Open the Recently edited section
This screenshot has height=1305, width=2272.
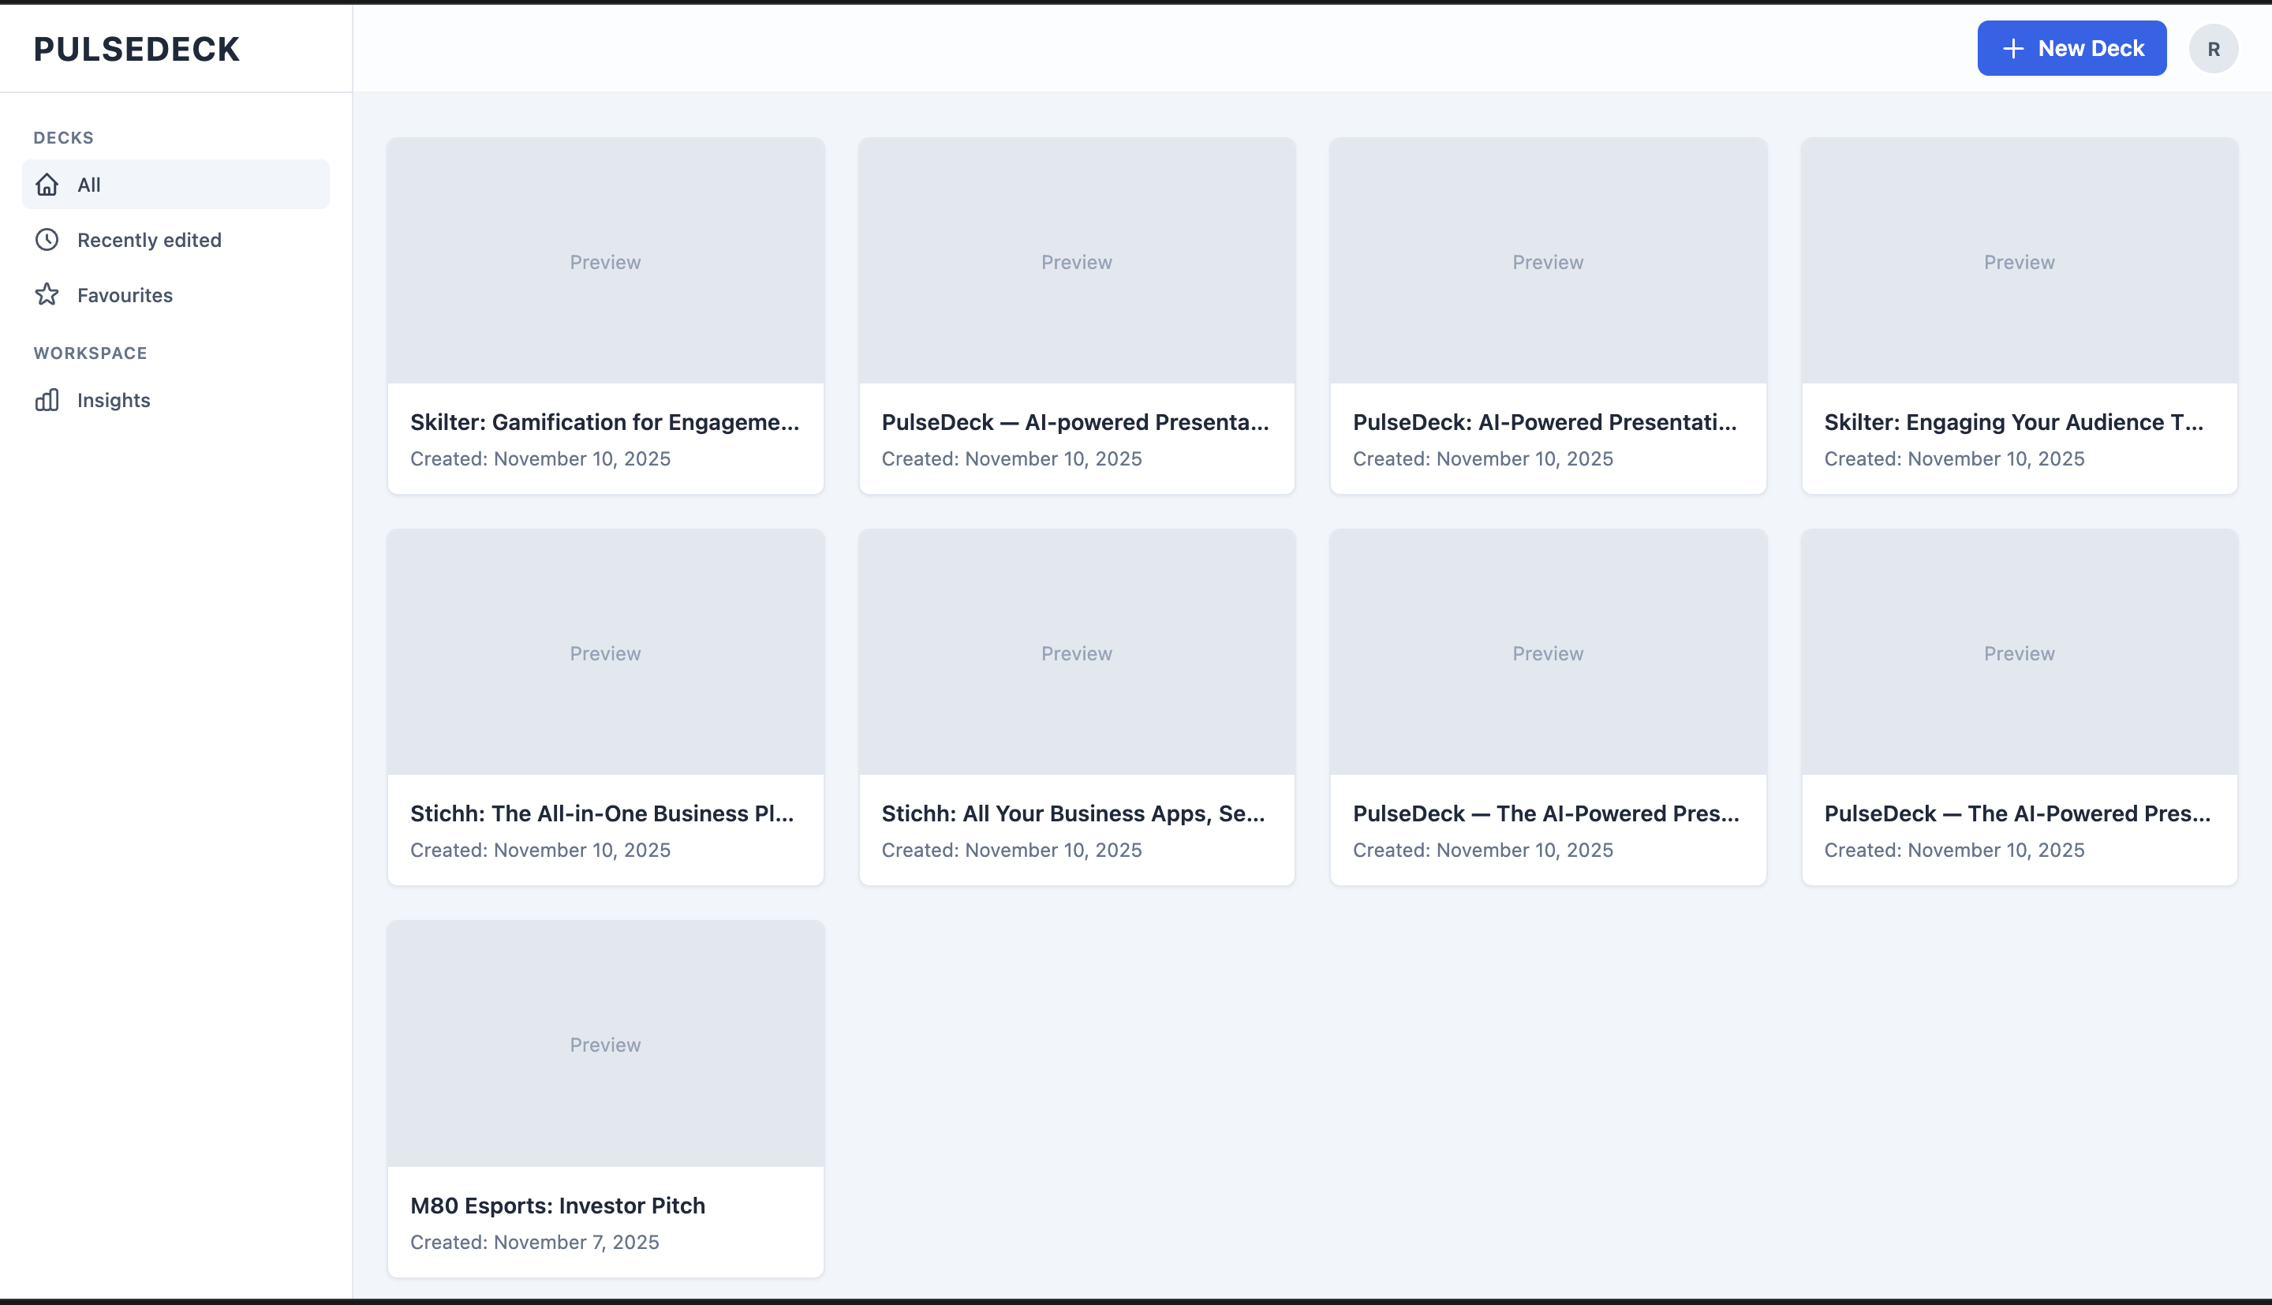click(x=149, y=240)
